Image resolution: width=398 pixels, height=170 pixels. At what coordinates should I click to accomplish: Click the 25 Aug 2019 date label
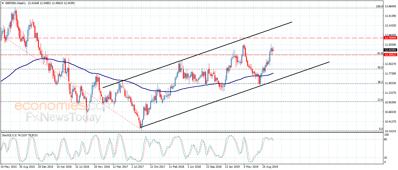[x=270, y=167]
